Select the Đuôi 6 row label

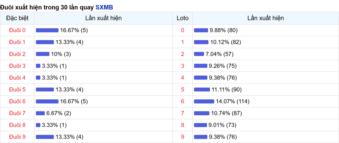[17, 101]
